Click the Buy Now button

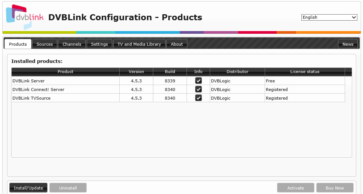[335, 188]
